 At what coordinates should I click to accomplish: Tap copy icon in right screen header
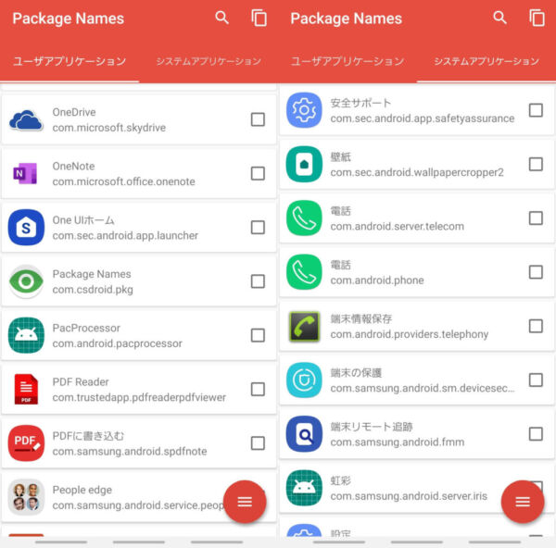coord(537,19)
